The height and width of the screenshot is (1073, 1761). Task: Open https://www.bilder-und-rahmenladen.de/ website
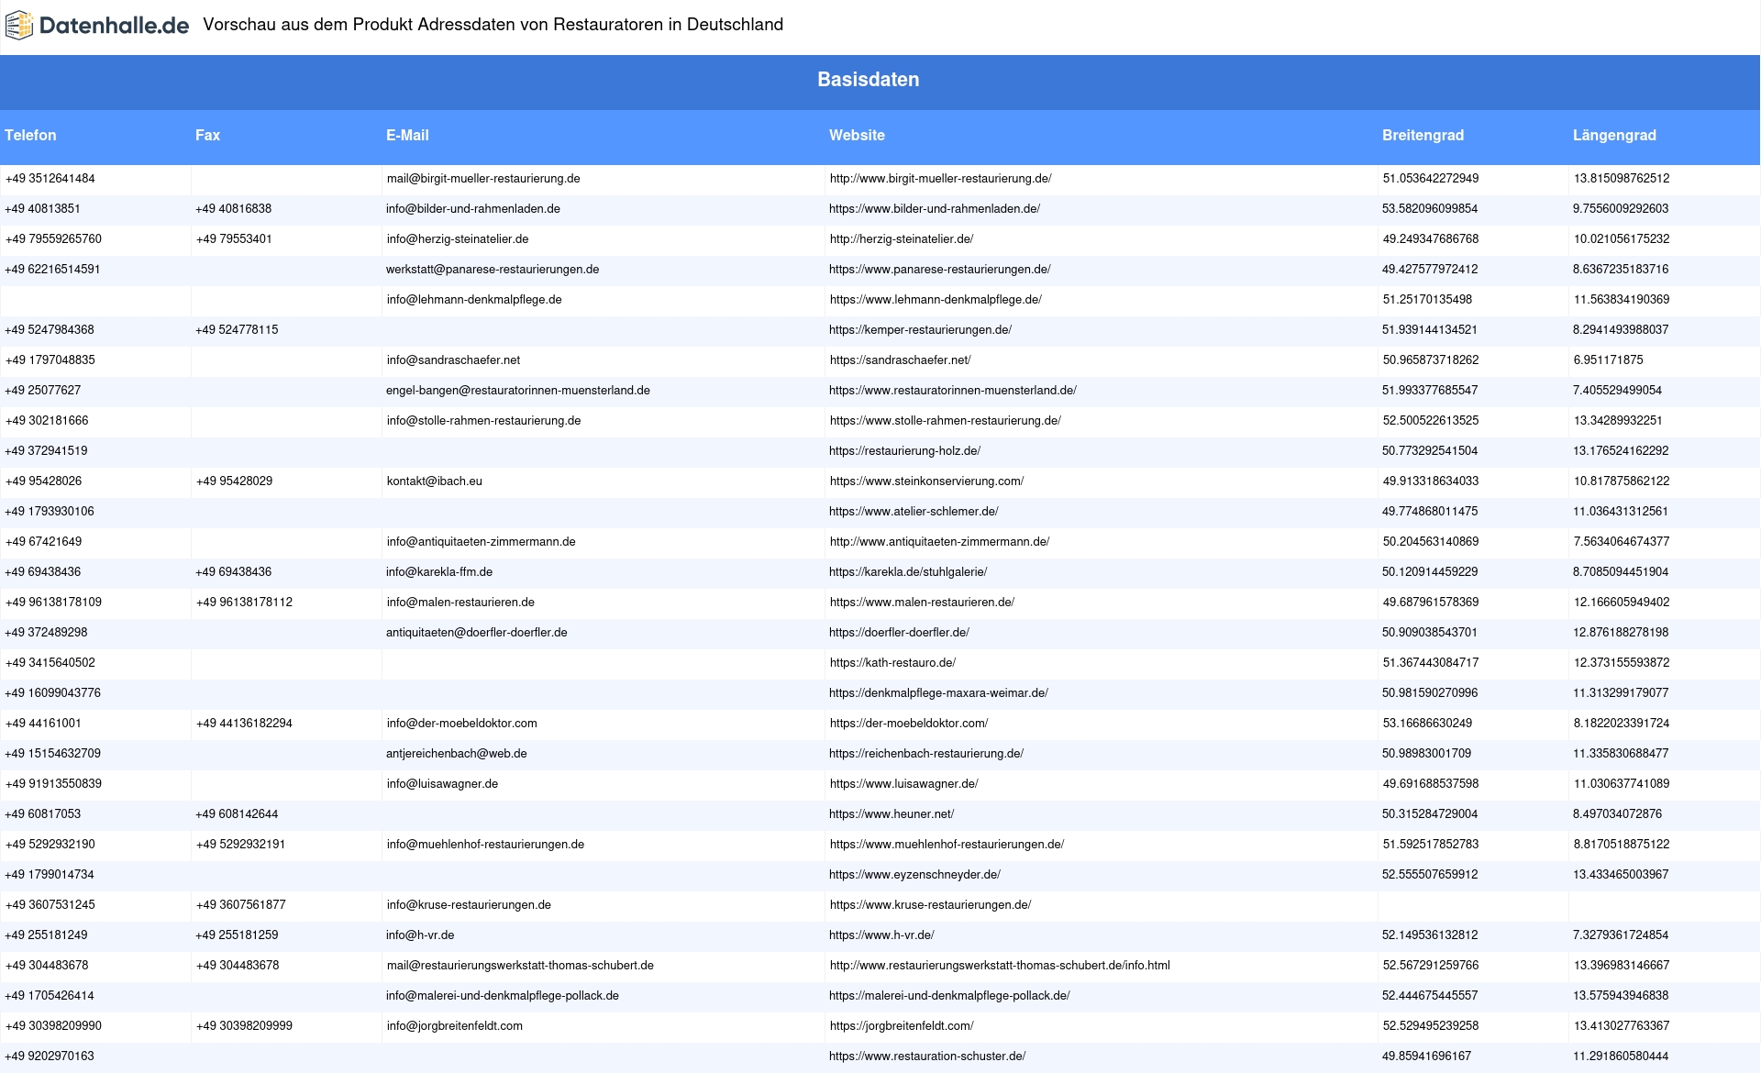(x=935, y=209)
